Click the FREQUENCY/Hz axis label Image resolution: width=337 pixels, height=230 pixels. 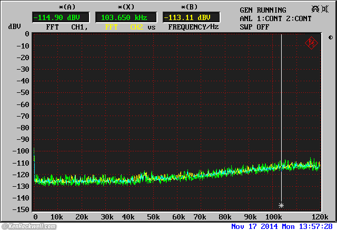coord(193,27)
